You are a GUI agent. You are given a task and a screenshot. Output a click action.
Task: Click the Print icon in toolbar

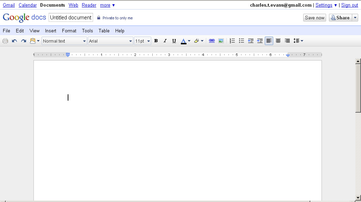click(x=5, y=41)
